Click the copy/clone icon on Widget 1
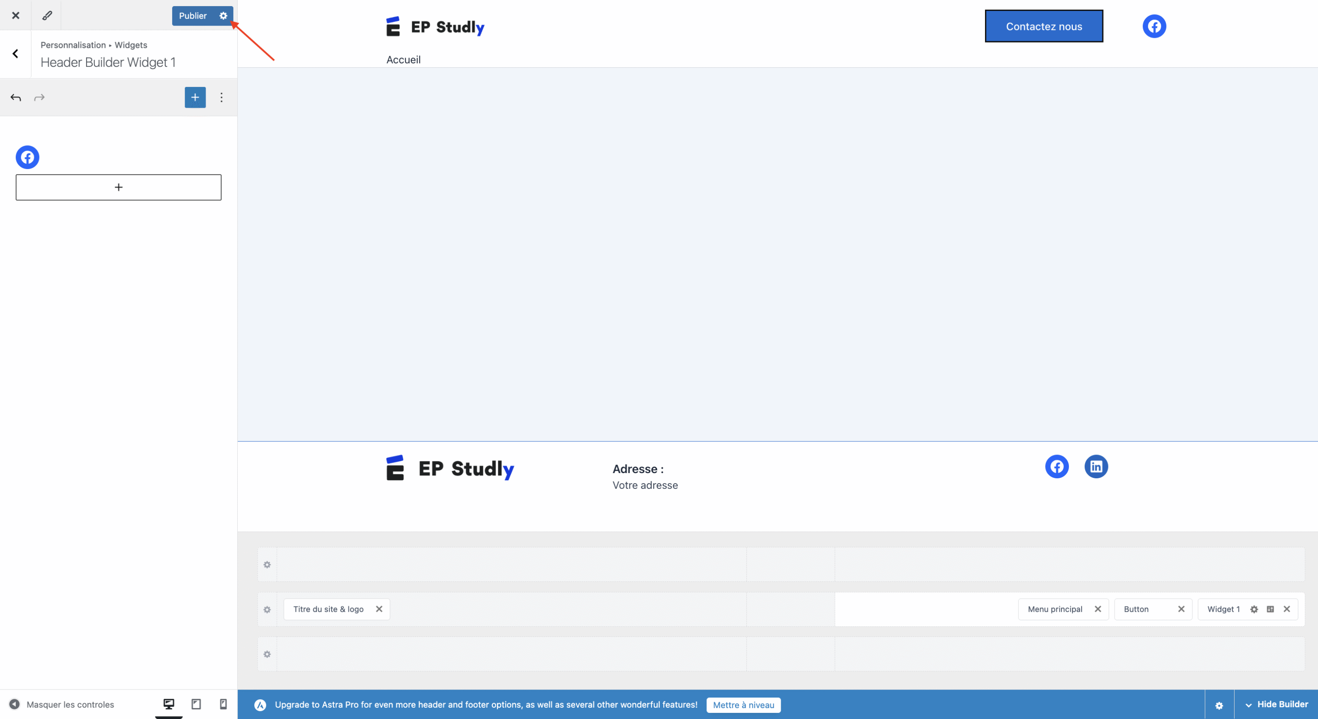 point(1270,609)
